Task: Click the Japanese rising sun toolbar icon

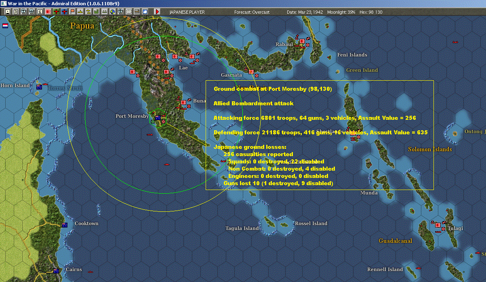Action: click(x=48, y=12)
